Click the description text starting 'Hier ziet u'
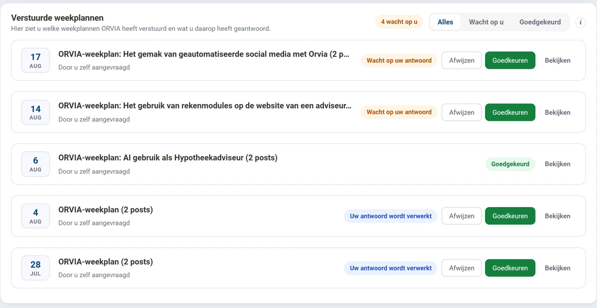This screenshot has height=308, width=597. [141, 29]
